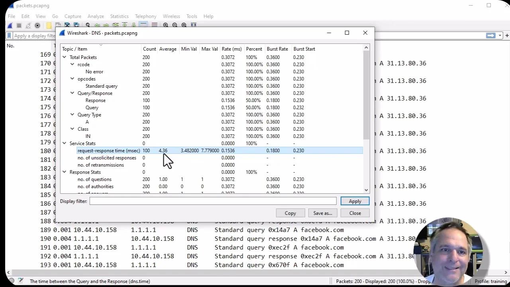
Task: Click the Copy button
Action: point(290,213)
